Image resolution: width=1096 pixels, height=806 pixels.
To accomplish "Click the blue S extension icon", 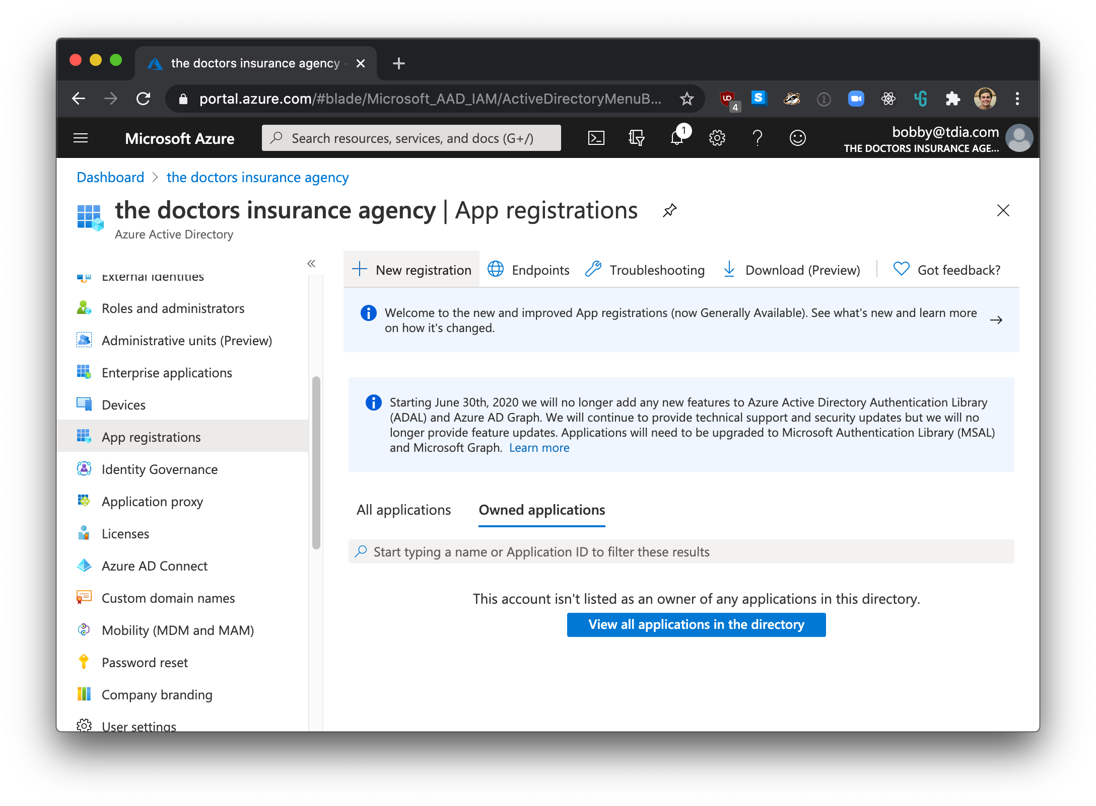I will coord(759,98).
